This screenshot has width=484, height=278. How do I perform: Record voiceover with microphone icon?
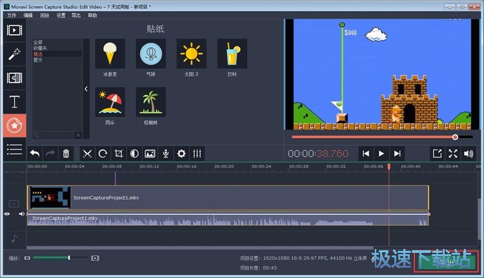[166, 154]
